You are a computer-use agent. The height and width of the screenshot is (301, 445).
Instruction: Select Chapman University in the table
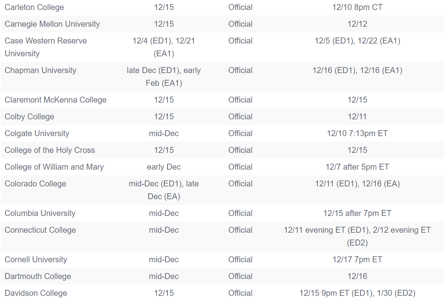(x=40, y=70)
